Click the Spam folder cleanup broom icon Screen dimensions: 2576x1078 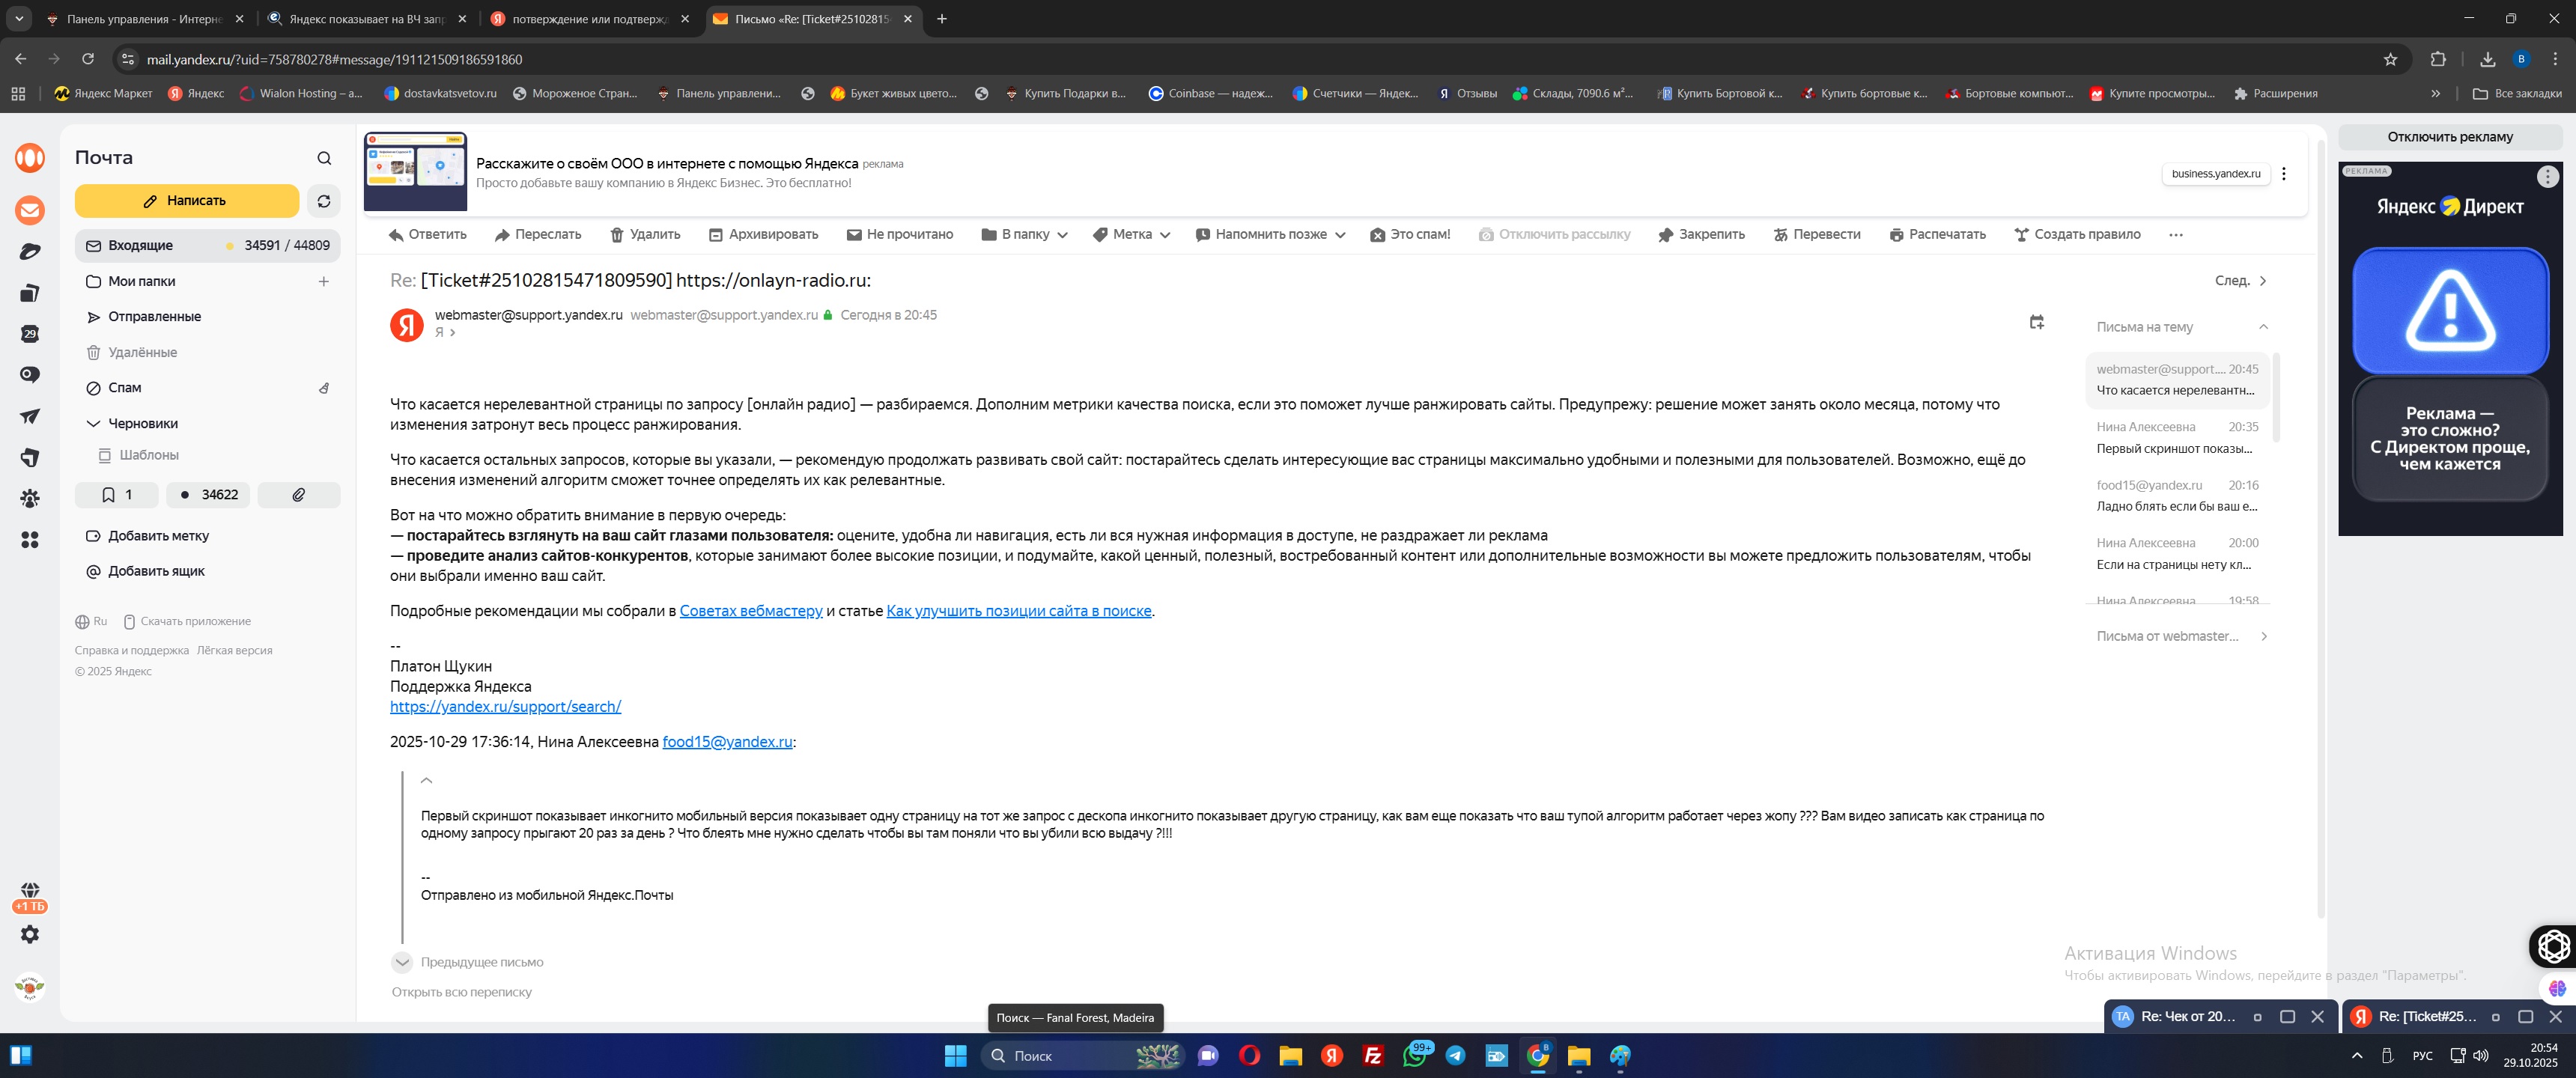(x=324, y=388)
